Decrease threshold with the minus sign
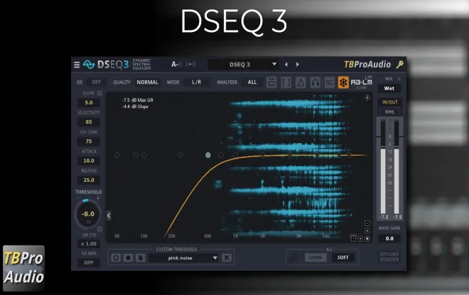 tap(77, 198)
